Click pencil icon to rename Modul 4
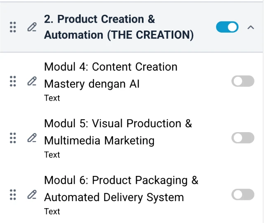This screenshot has height=223, width=264. click(32, 81)
